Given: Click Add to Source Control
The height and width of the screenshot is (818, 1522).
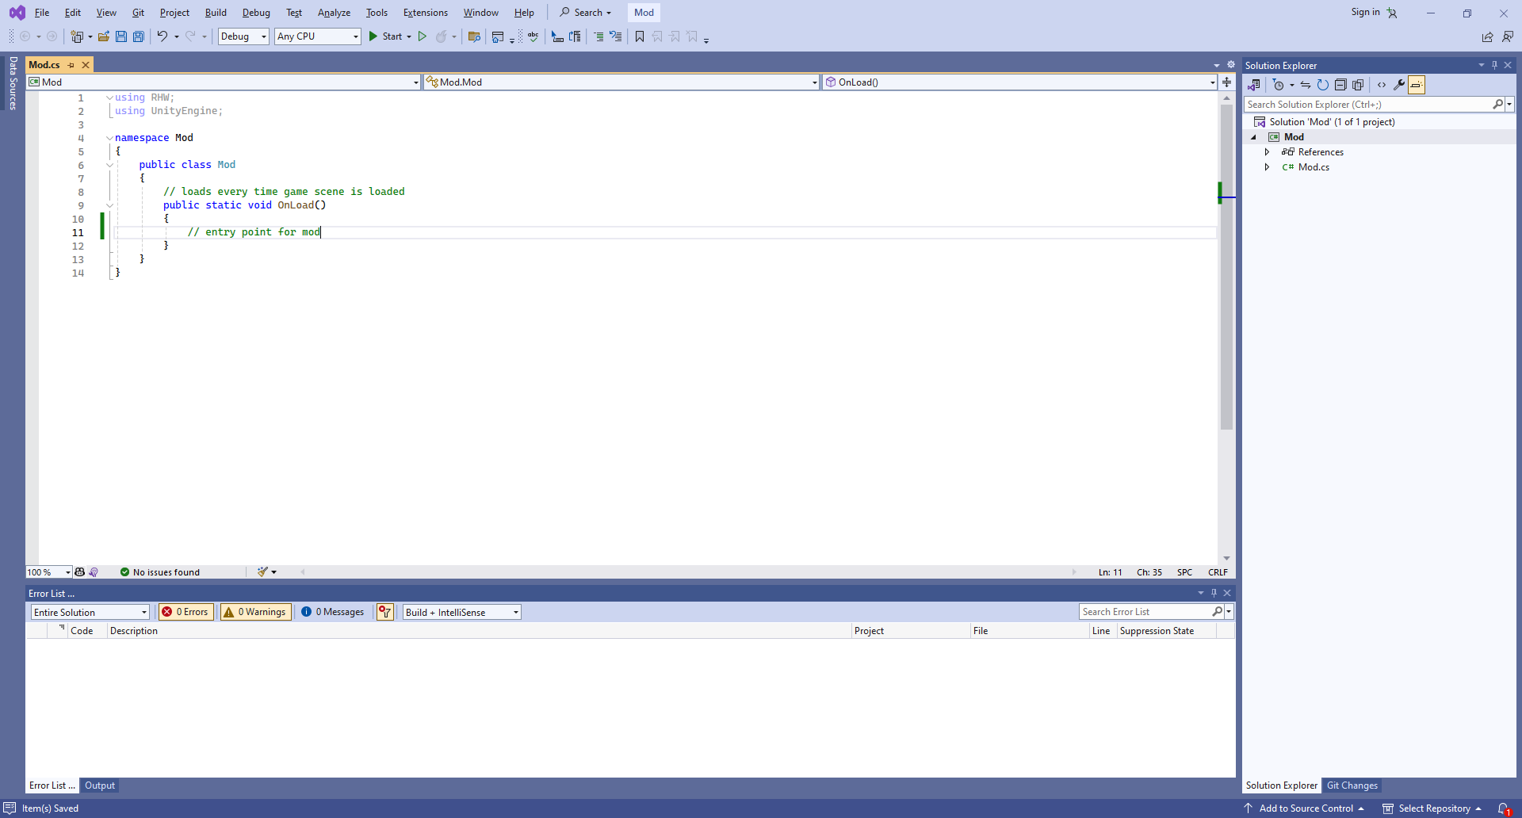Looking at the screenshot, I should 1308,808.
